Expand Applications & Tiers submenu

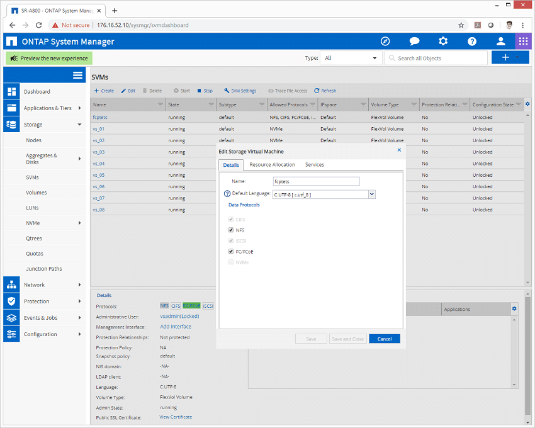click(x=79, y=108)
